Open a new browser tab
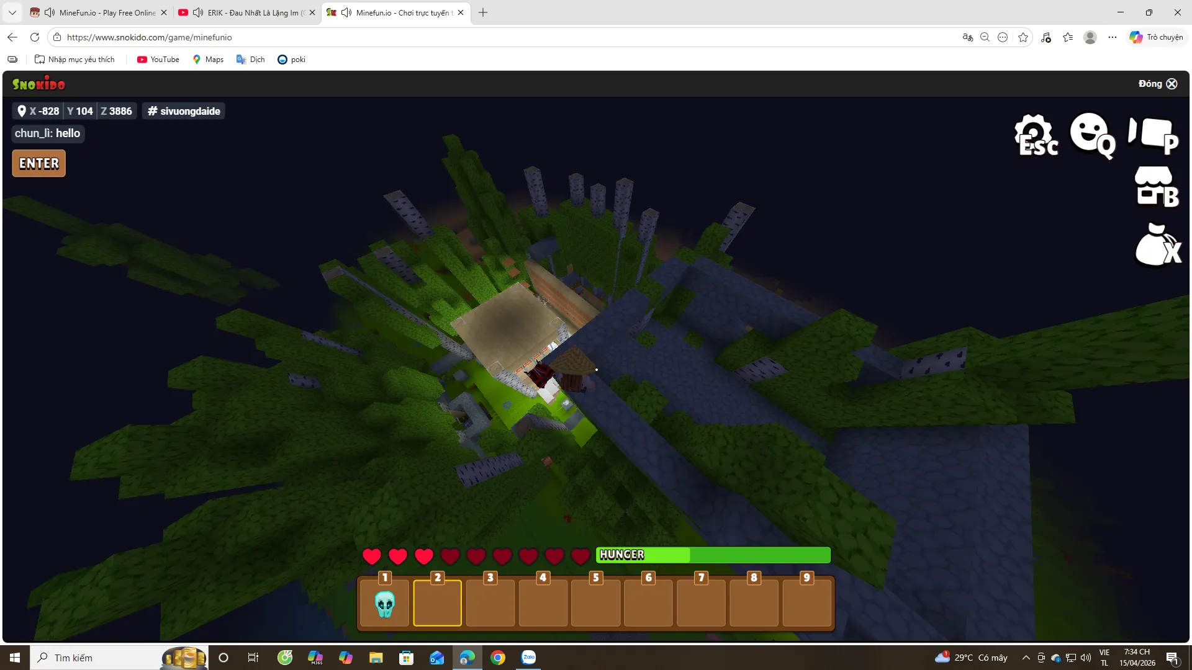This screenshot has height=670, width=1192. pyautogui.click(x=483, y=12)
